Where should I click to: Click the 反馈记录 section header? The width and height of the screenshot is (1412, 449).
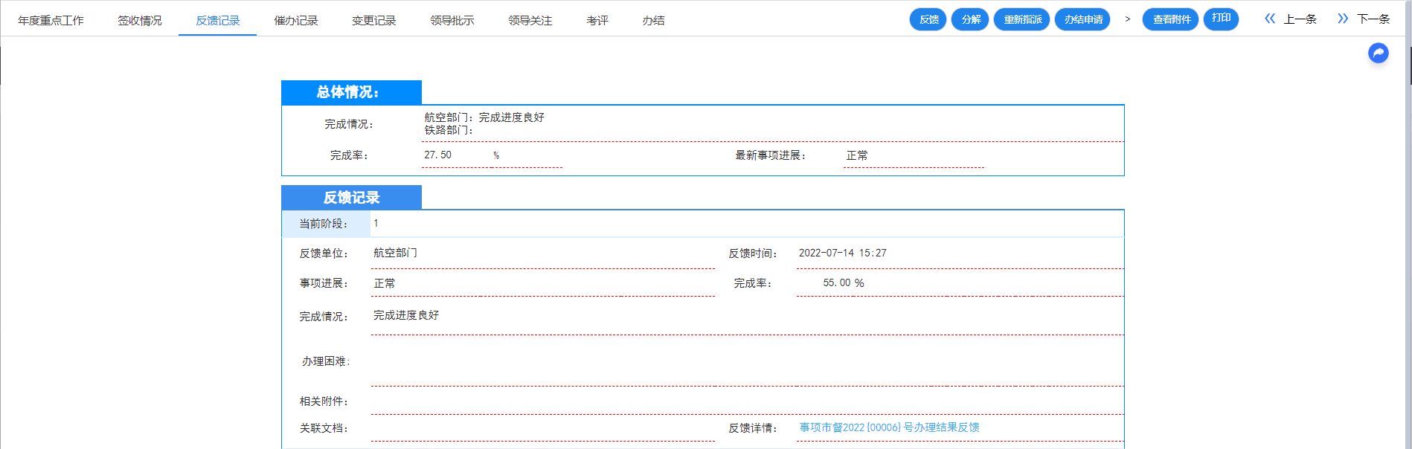click(x=351, y=198)
